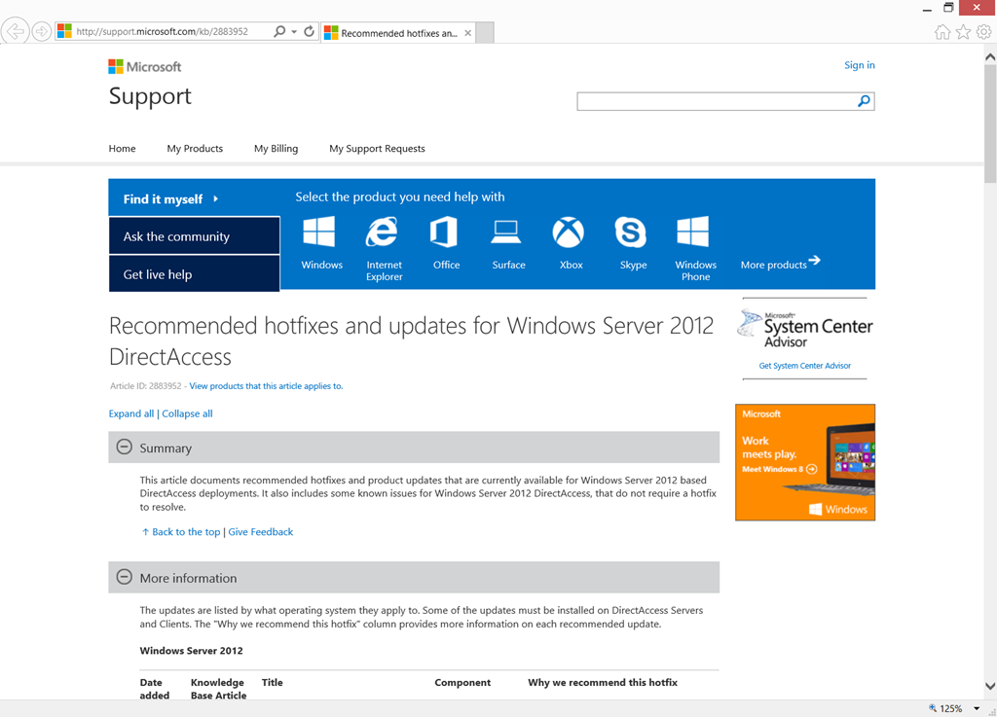Image resolution: width=997 pixels, height=717 pixels.
Task: Collapse the Summary section
Action: pyautogui.click(x=124, y=448)
